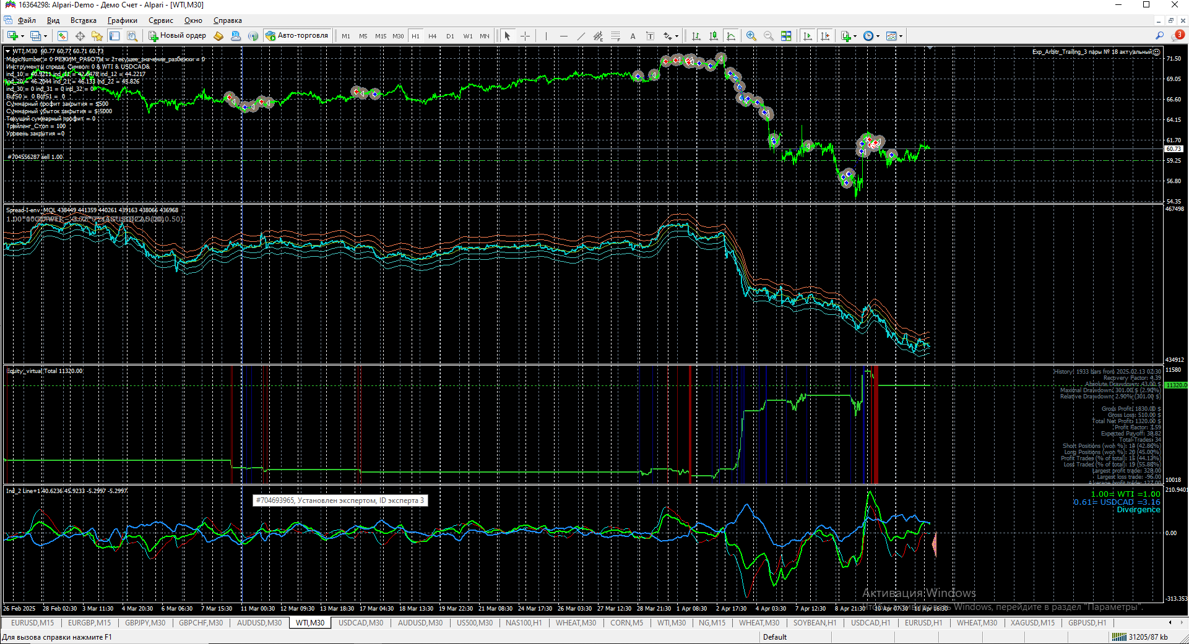Viewport: 1189px width, 644px height.
Task: Open the XAGUSD,M15 chart tab
Action: click(1032, 623)
